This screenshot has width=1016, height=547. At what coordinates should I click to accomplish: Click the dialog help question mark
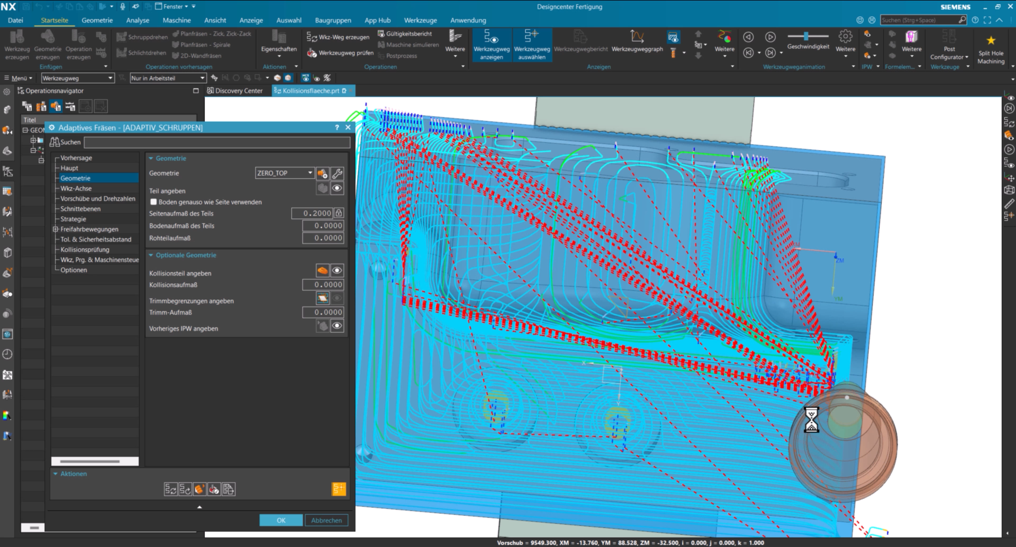337,127
